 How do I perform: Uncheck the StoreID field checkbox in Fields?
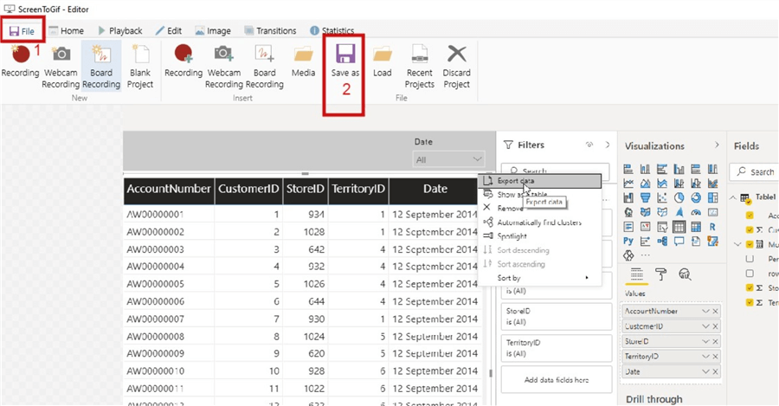click(750, 287)
